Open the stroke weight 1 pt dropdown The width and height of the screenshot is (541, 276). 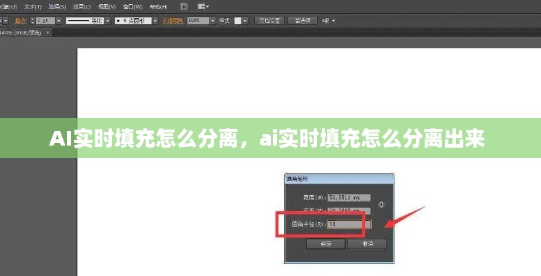[x=59, y=21]
